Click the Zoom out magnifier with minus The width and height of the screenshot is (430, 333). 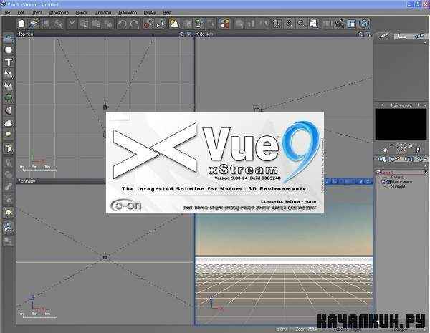pyautogui.click(x=301, y=24)
